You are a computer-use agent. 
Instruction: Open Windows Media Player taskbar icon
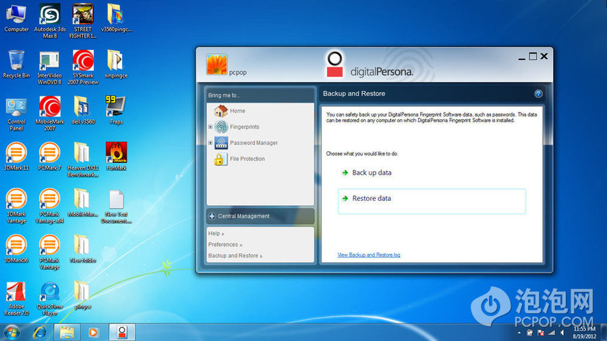click(x=93, y=332)
